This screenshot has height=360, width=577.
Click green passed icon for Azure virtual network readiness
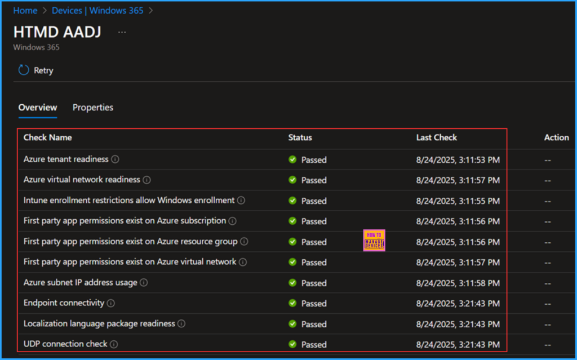point(292,180)
